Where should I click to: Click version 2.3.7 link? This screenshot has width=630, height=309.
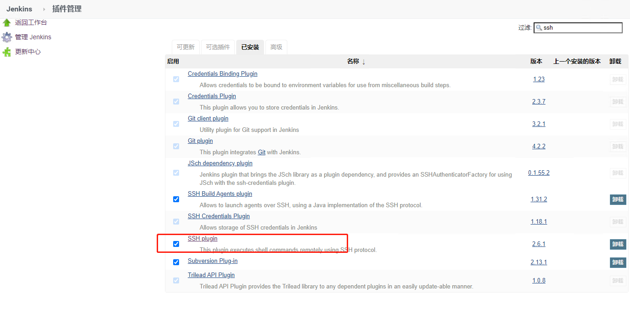(x=539, y=101)
